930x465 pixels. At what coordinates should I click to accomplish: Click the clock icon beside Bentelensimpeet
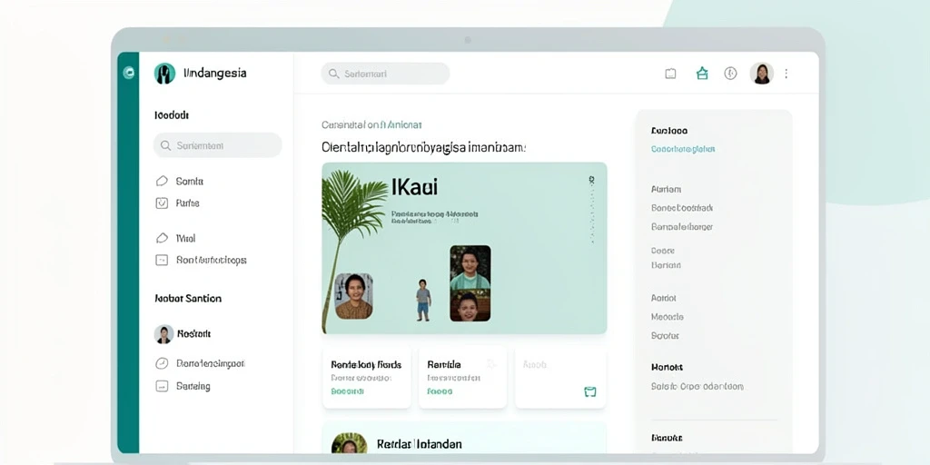point(162,363)
